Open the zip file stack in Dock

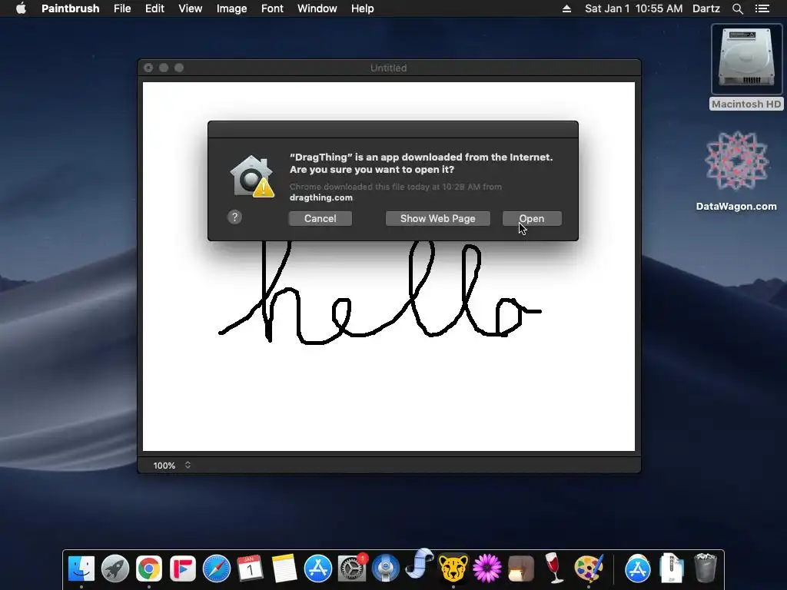[672, 568]
